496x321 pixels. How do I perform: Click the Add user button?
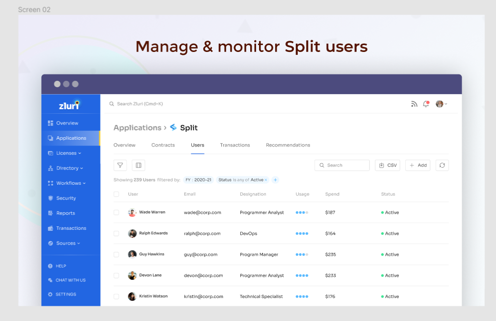418,165
